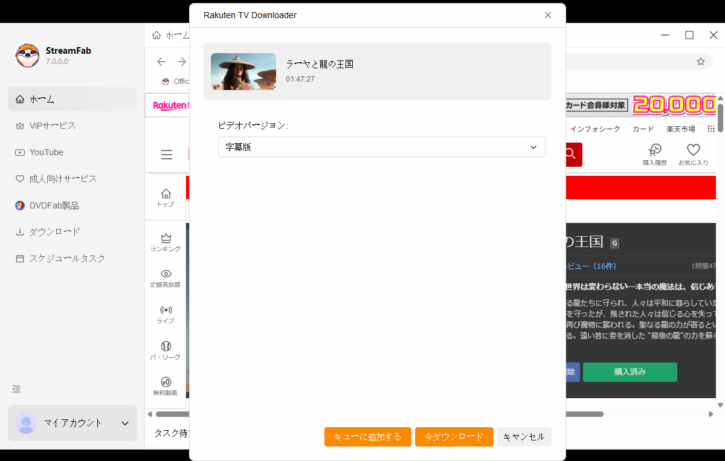
Task: Expand the マイアカウント menu
Action: [72, 423]
